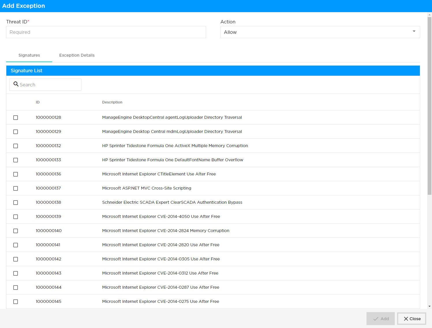Click the search magnifier icon

[16, 84]
